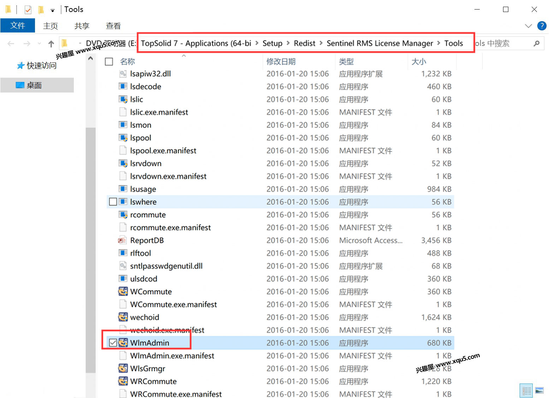Tick the checkbox beside lswhere

[113, 202]
